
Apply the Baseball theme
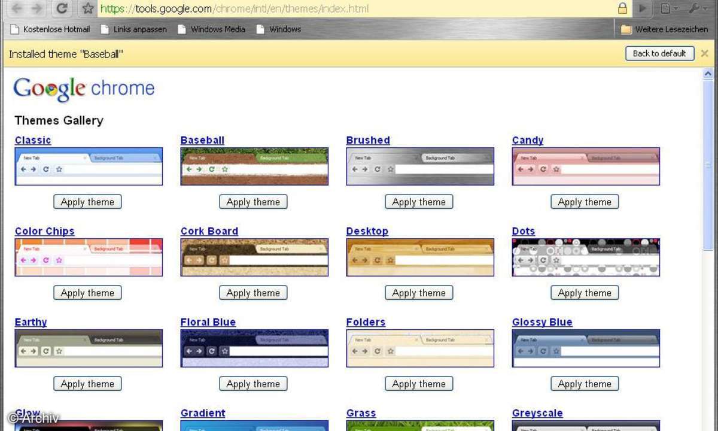point(253,202)
